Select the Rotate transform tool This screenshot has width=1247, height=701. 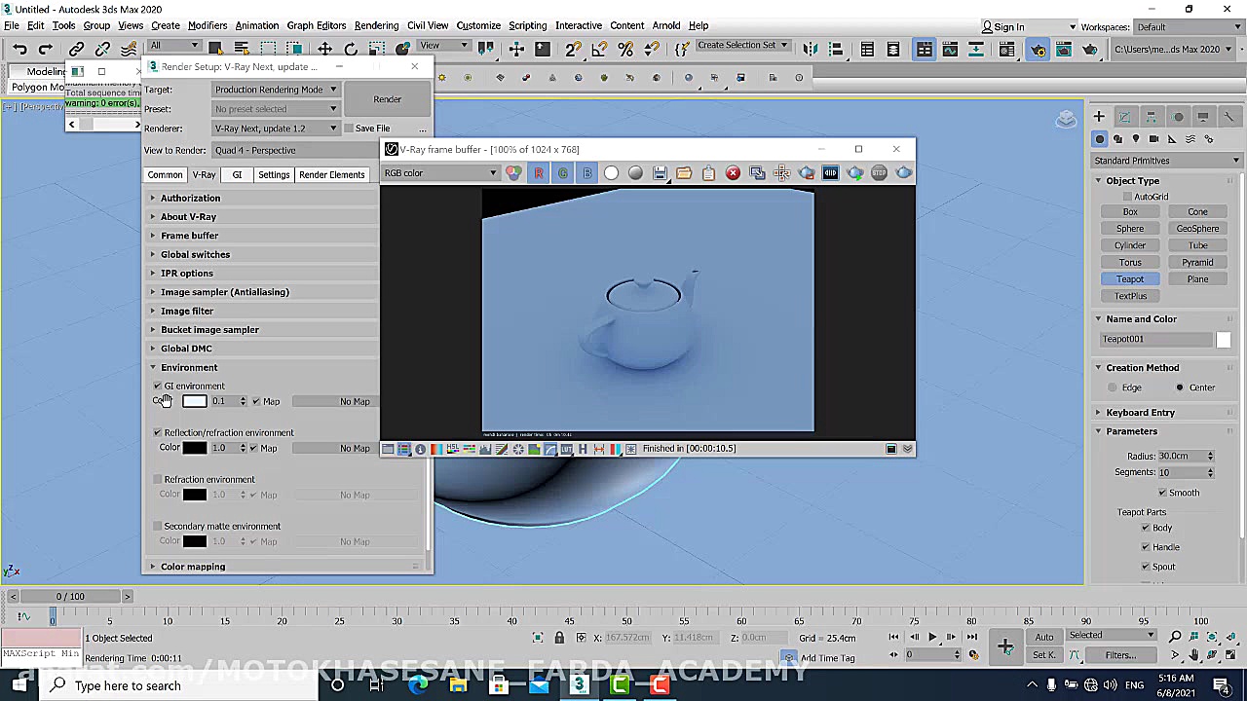pyautogui.click(x=351, y=49)
